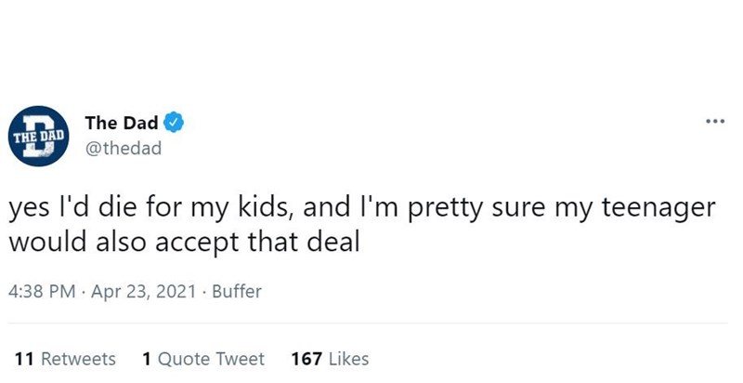
Task: Visit the @thedad handle
Action: coord(124,149)
